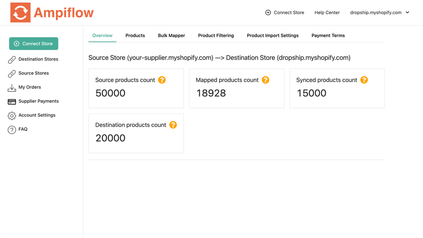The width and height of the screenshot is (423, 238).
Task: Click the 'Mapped products count' label
Action: click(x=227, y=80)
